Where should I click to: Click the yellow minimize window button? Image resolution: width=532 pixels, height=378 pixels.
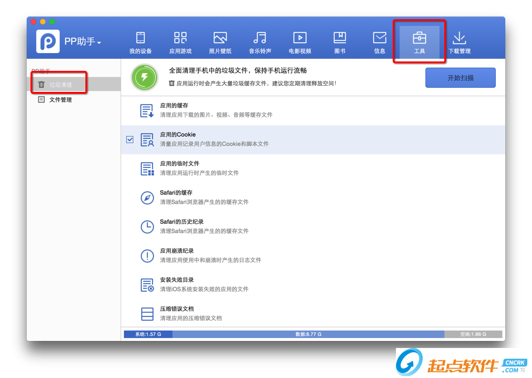[x=43, y=22]
